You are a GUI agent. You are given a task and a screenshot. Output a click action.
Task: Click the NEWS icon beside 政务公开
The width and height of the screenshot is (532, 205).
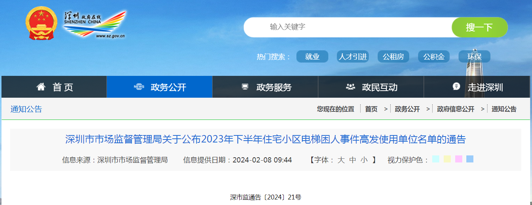point(139,87)
